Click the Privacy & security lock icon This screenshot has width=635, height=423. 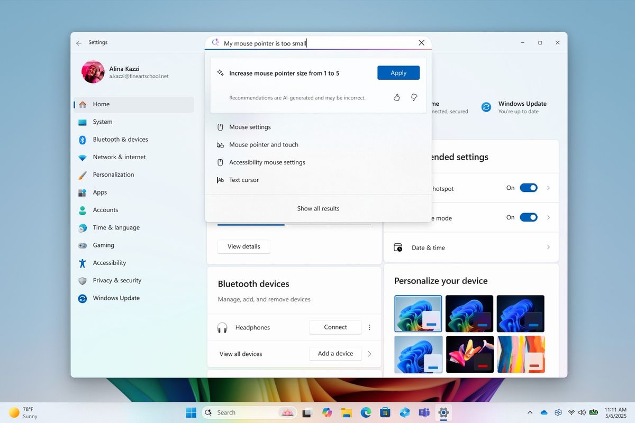tap(83, 280)
